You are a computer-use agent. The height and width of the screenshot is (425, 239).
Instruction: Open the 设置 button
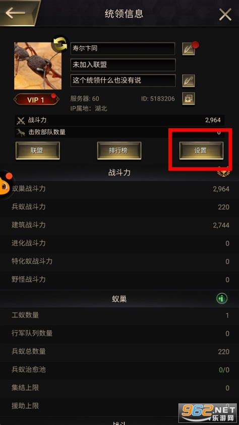201,151
